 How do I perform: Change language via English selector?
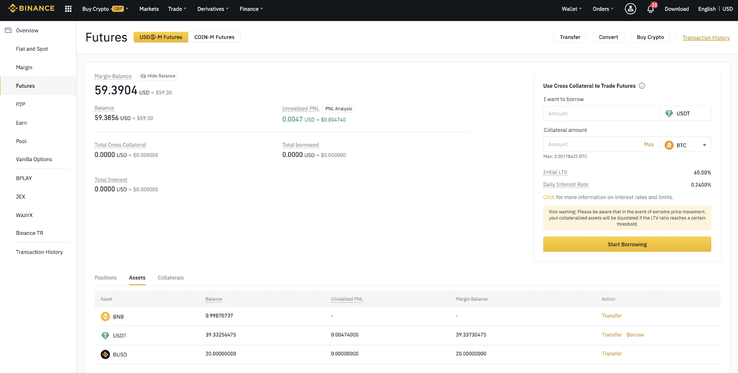[x=707, y=9]
